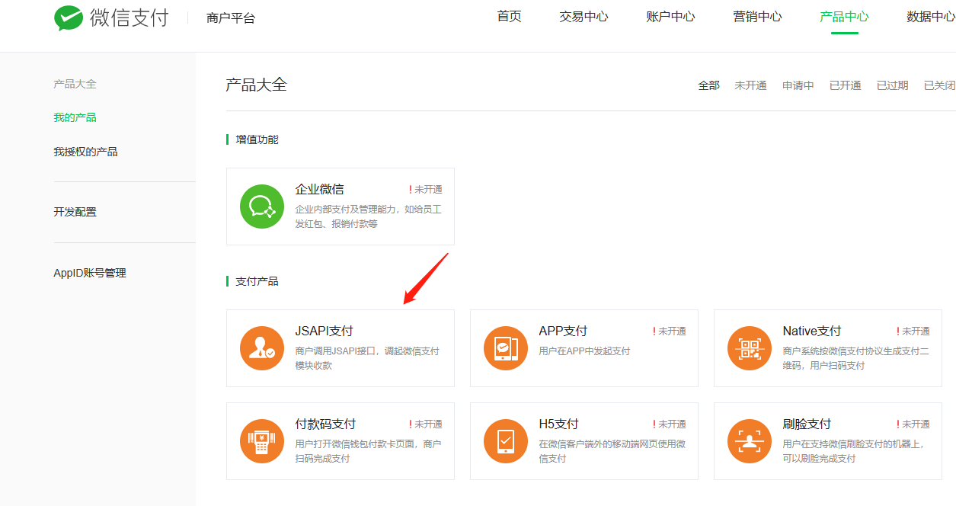This screenshot has width=956, height=506.
Task: Click 未开通 status on APP支付 card
Action: click(x=670, y=331)
